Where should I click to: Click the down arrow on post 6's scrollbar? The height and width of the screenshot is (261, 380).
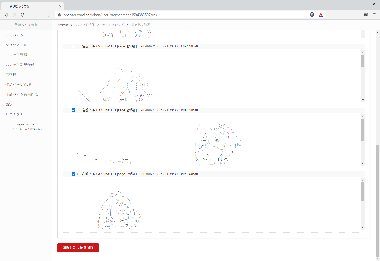[x=363, y=164]
